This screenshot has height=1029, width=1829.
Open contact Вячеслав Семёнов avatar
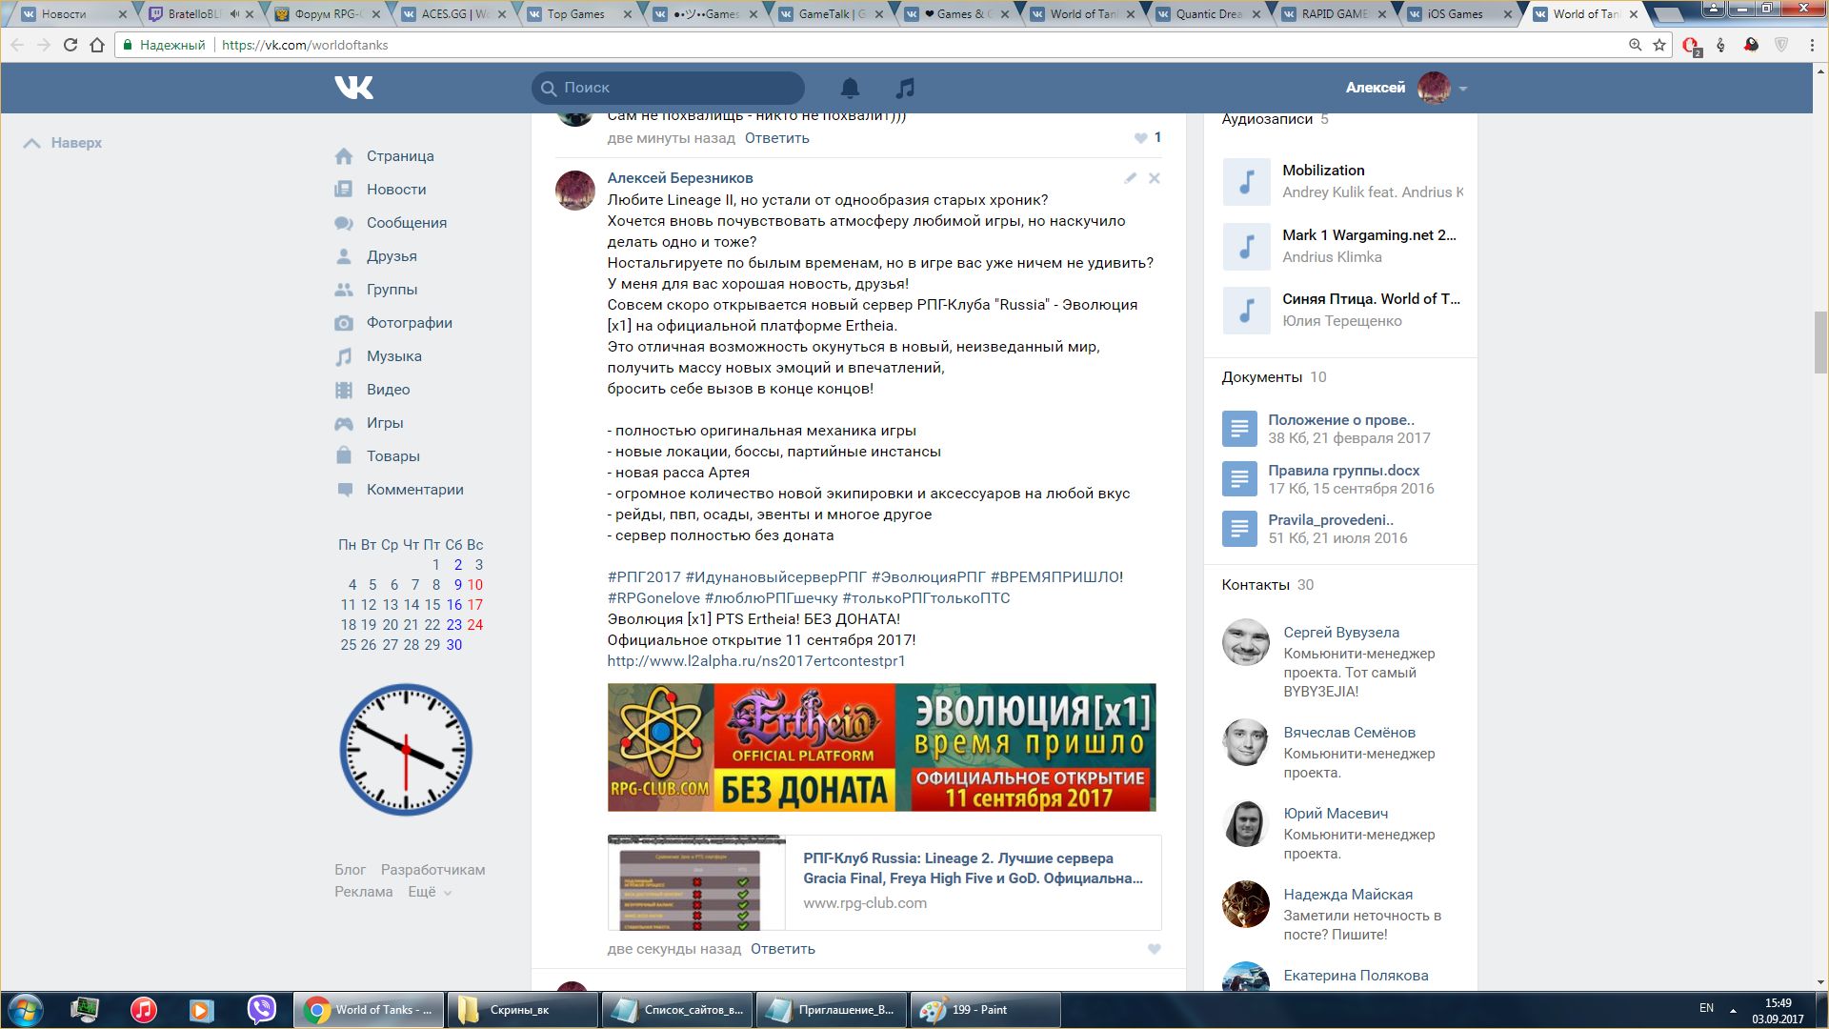1246,742
